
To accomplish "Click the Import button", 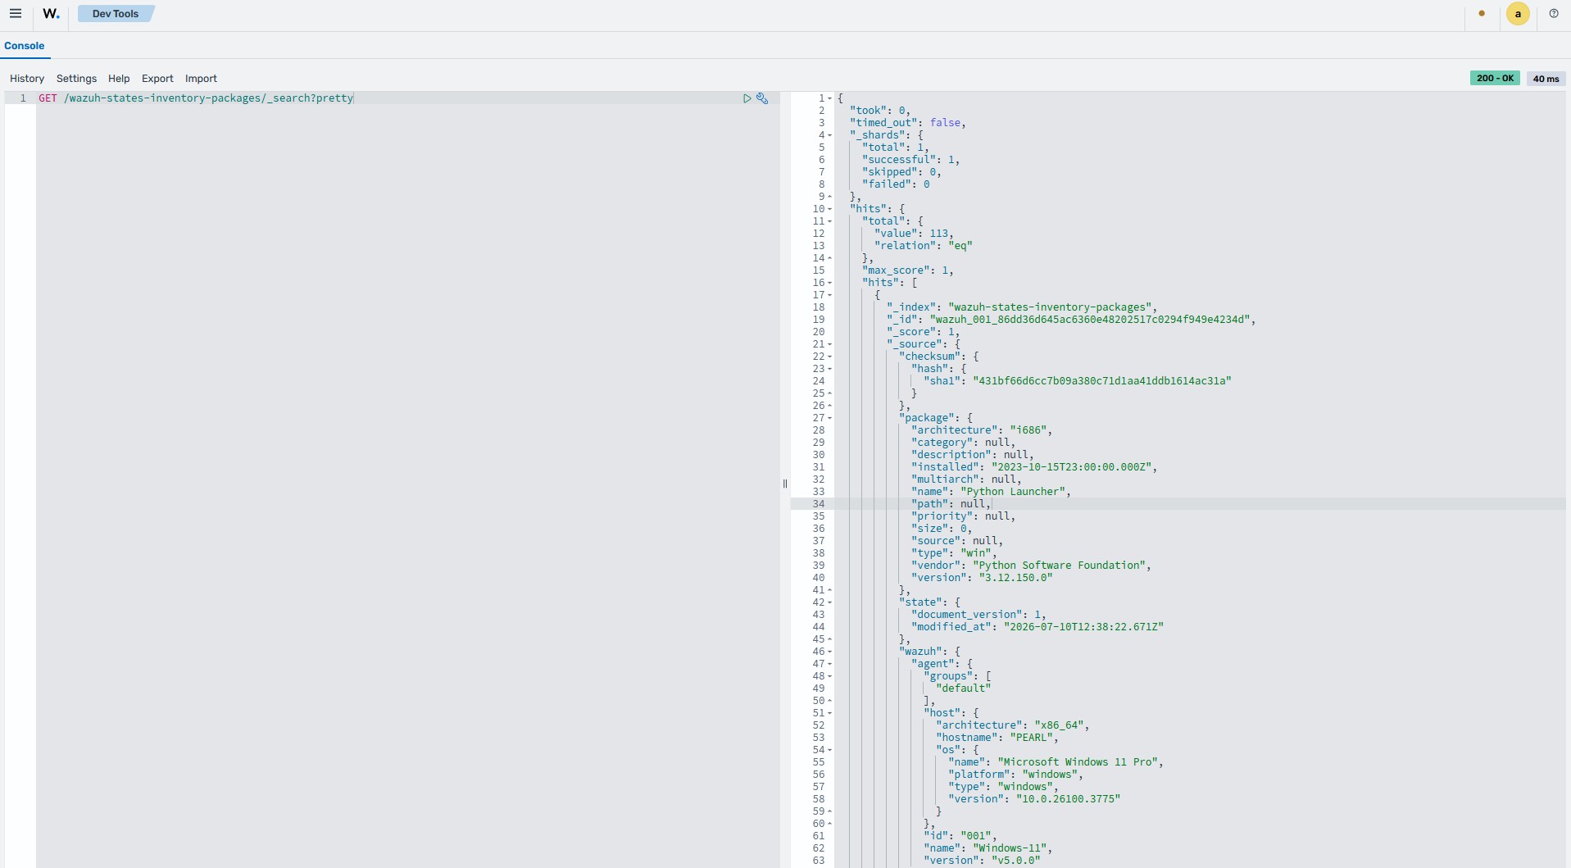I will 201,79.
